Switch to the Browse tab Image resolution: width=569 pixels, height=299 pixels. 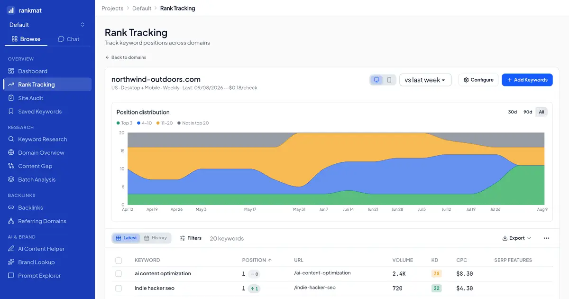click(26, 39)
